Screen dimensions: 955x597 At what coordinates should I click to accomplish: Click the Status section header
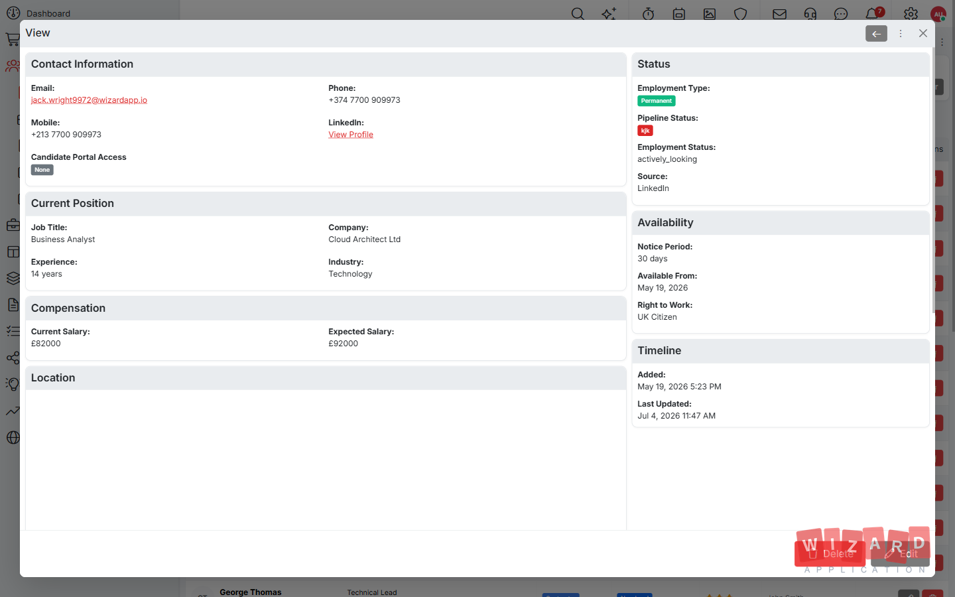coord(781,64)
